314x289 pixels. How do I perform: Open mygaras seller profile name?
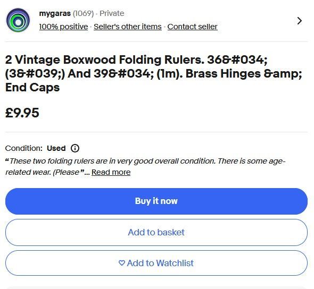(x=55, y=13)
